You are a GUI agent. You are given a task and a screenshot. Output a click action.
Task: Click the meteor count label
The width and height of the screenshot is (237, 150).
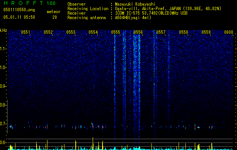pos(54,12)
